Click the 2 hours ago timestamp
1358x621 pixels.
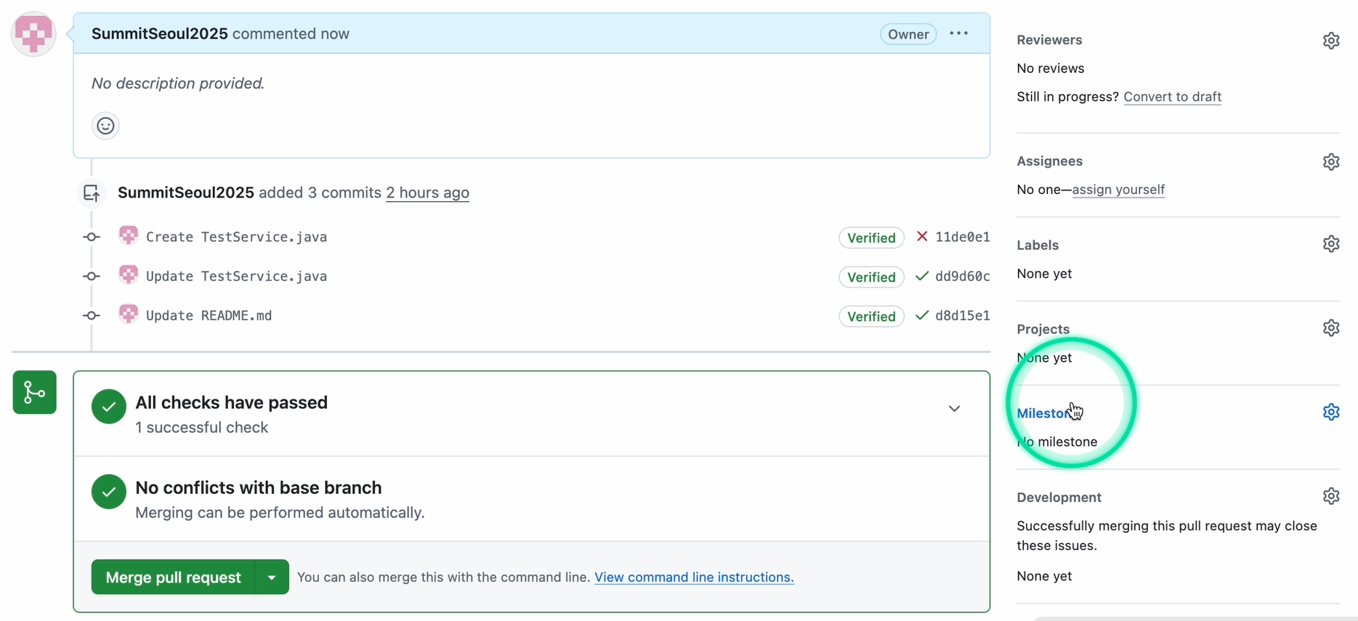pyautogui.click(x=427, y=192)
